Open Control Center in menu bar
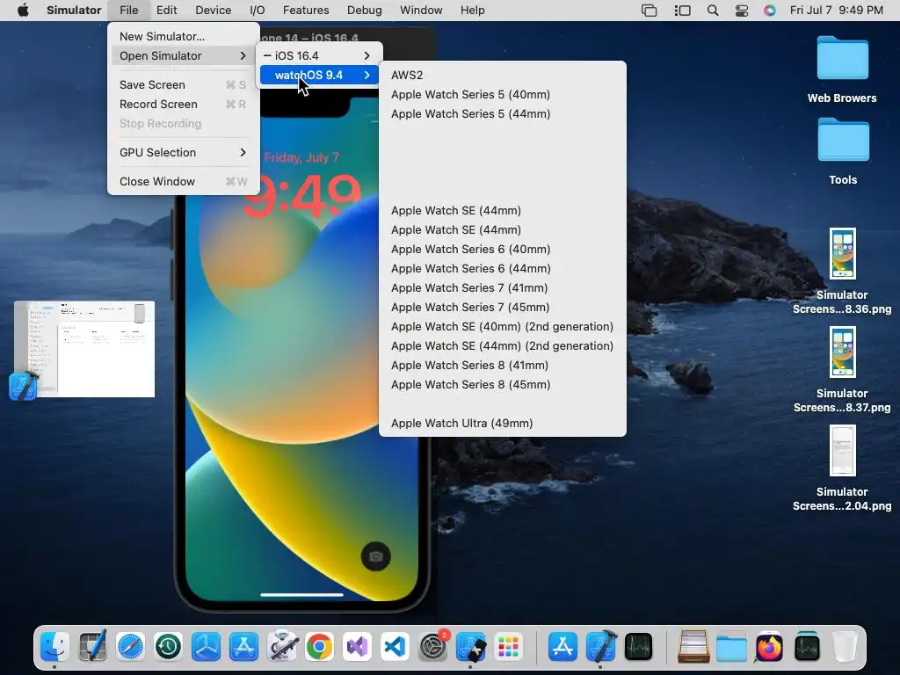The width and height of the screenshot is (900, 675). point(741,11)
